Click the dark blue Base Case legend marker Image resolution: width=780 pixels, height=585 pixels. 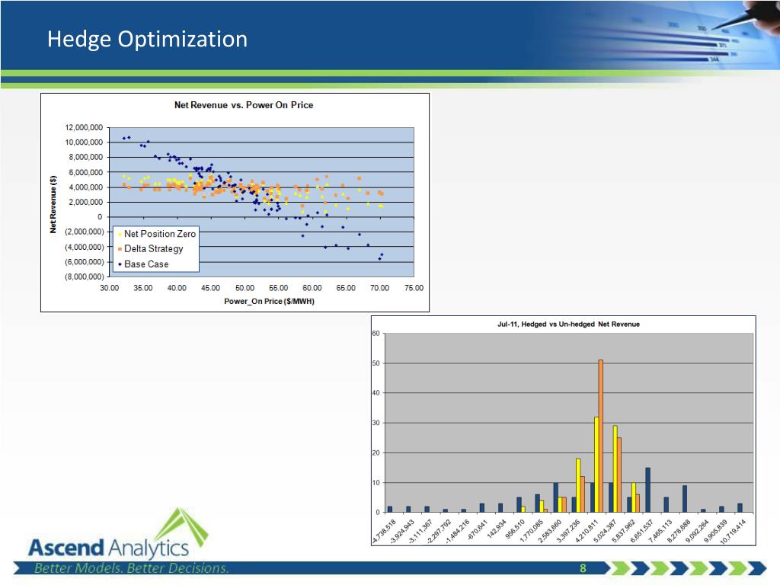pyautogui.click(x=120, y=264)
